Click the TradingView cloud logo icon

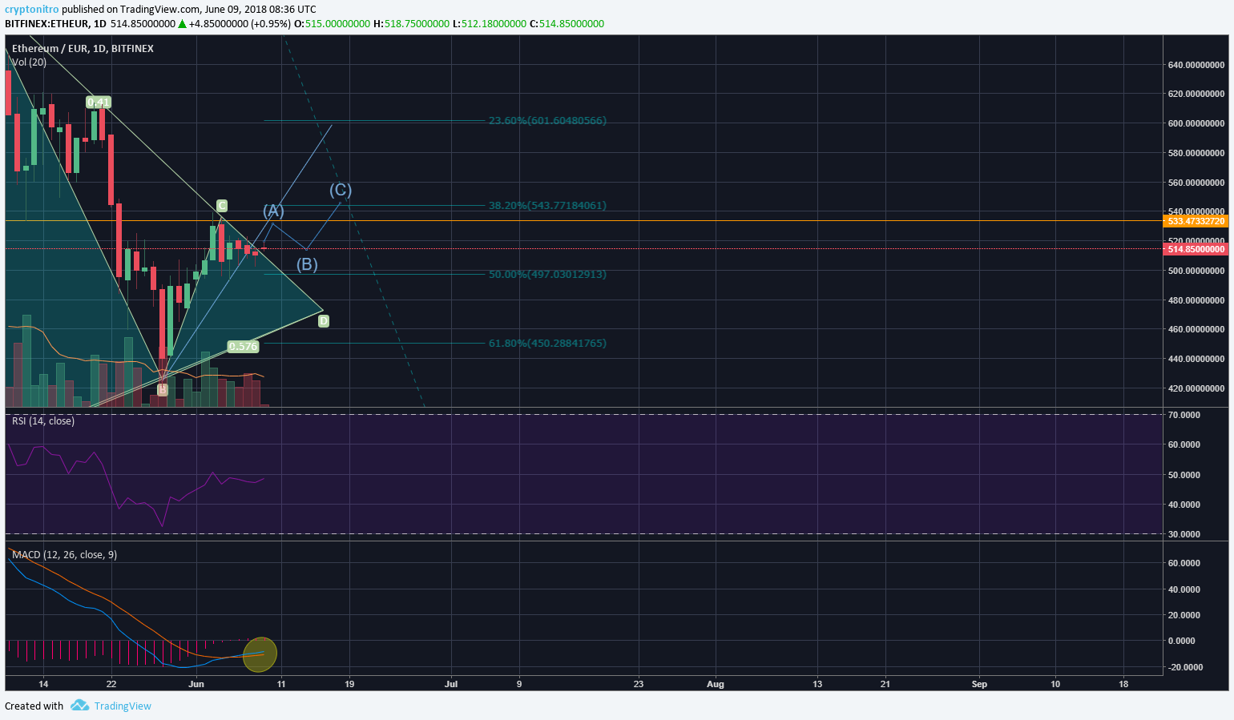(79, 705)
